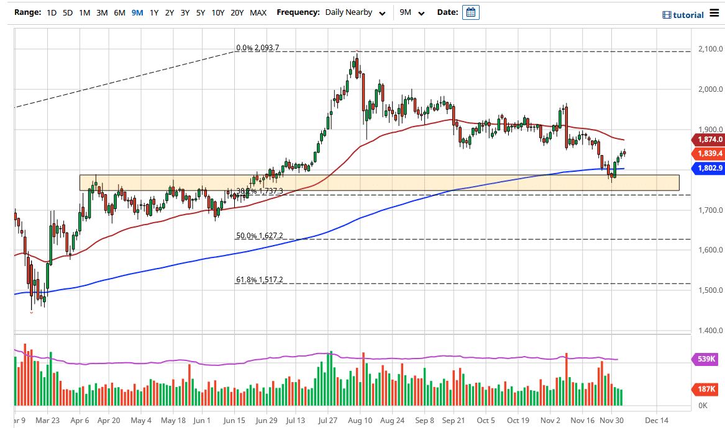Click the Nov 30 date axis label
This screenshot has width=725, height=428.
(x=612, y=420)
